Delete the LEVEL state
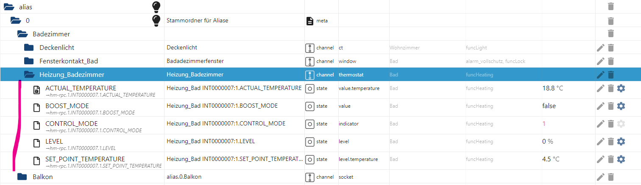 (x=610, y=141)
